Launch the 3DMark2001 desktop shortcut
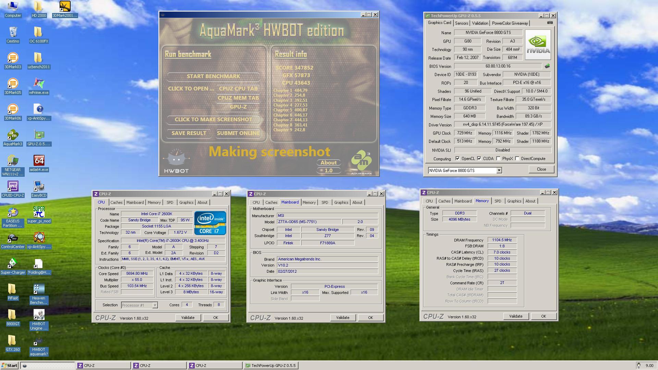 coord(65,9)
